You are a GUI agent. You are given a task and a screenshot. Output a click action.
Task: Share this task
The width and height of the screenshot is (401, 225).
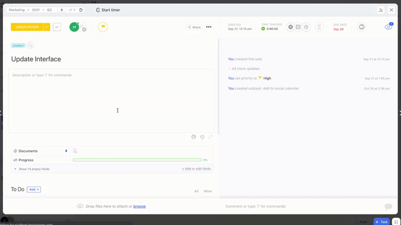click(x=194, y=27)
